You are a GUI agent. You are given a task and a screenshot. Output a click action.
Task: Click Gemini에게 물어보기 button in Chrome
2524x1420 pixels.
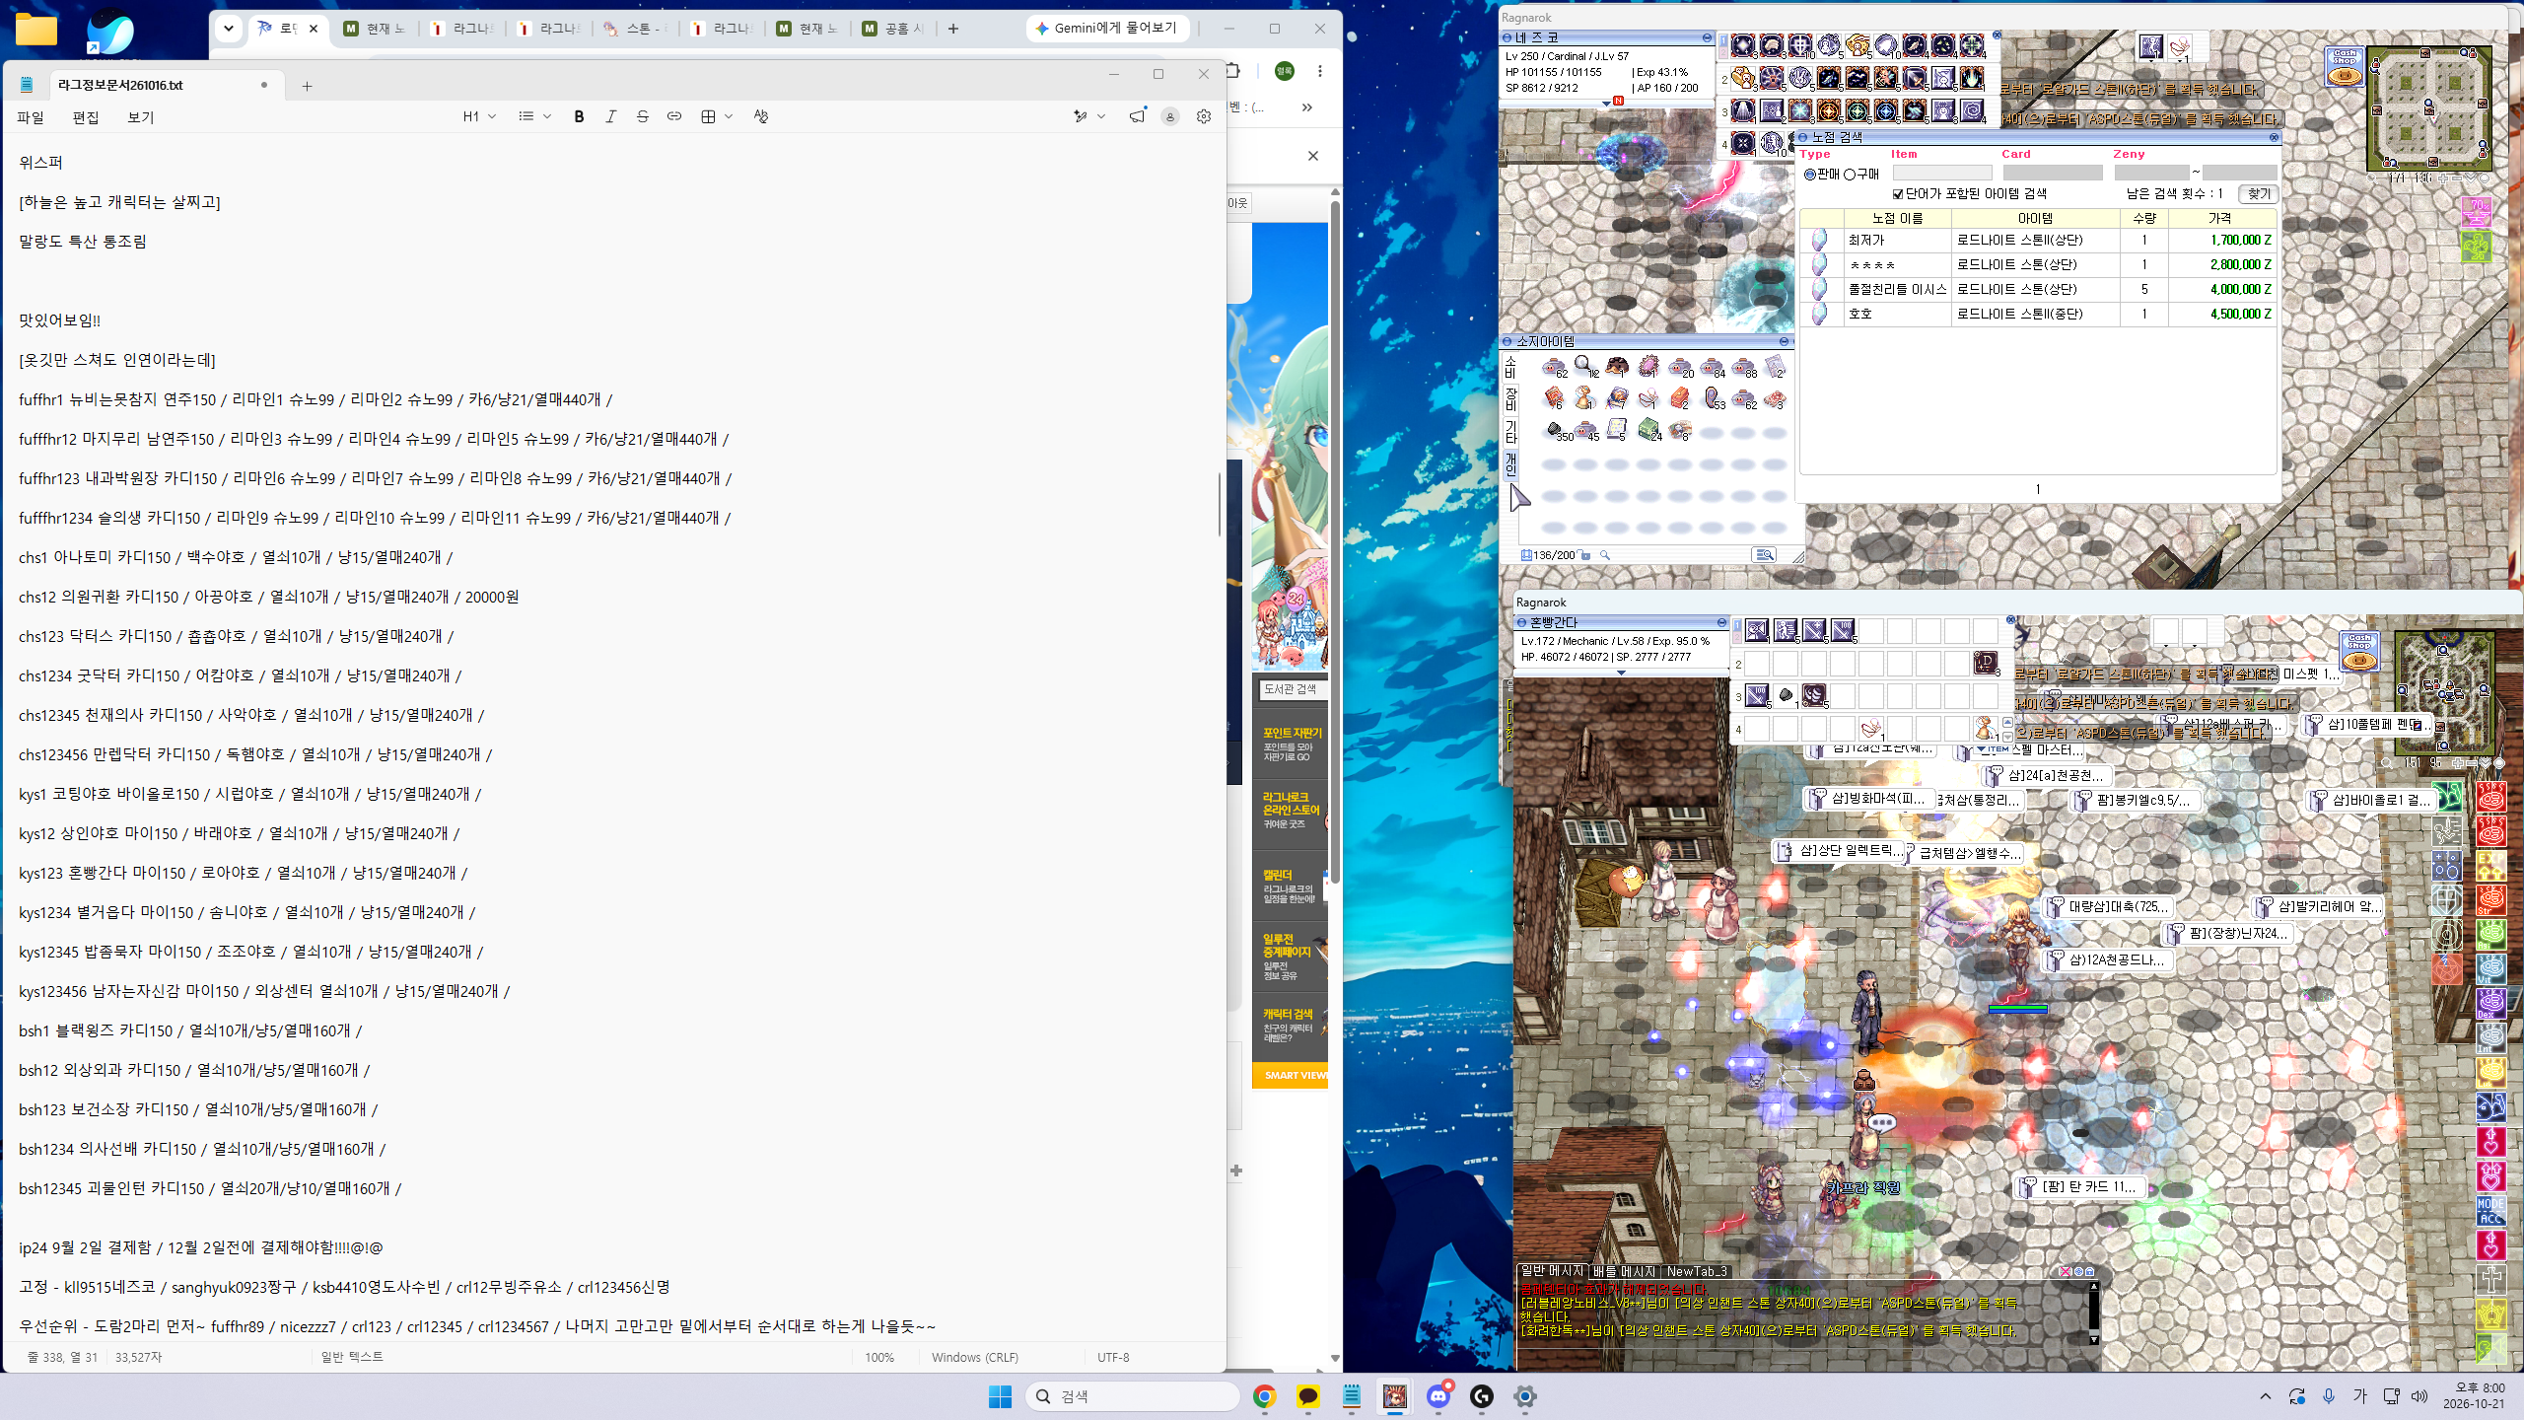1107,29
